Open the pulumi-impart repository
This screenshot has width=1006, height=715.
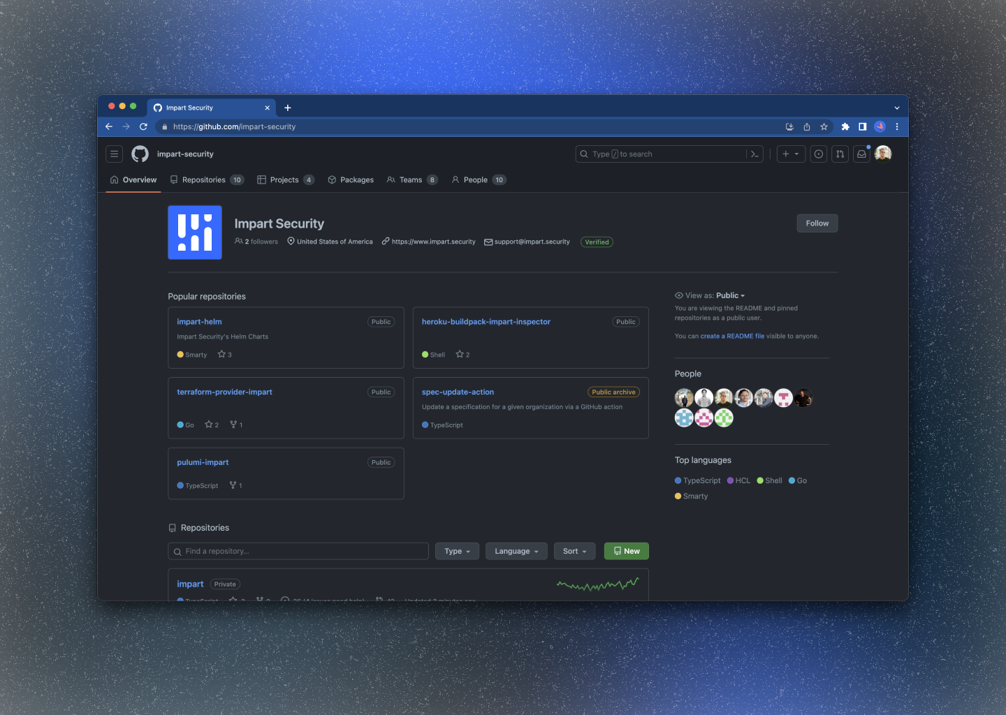(x=203, y=463)
